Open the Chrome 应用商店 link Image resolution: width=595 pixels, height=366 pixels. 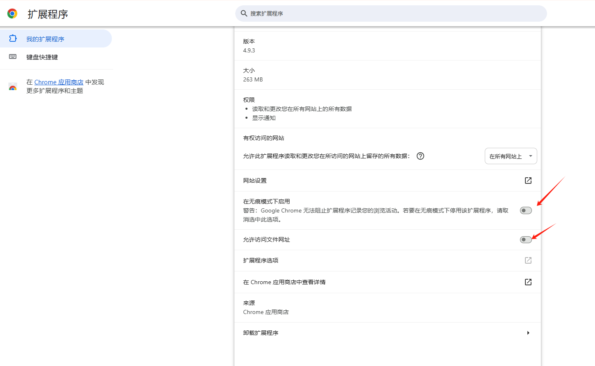pyautogui.click(x=59, y=82)
